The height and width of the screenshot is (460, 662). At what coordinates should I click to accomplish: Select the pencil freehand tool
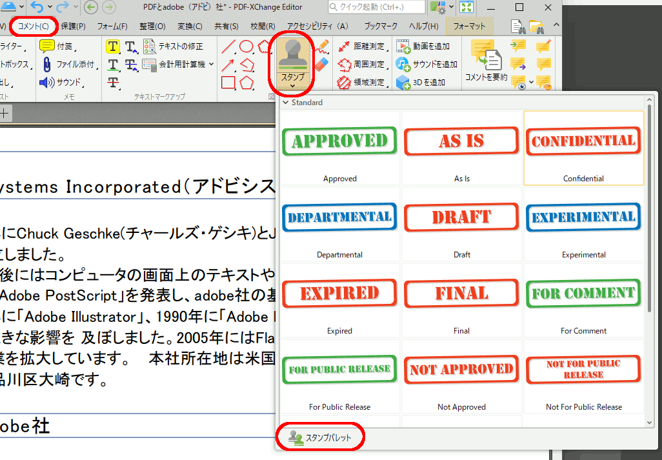322,46
